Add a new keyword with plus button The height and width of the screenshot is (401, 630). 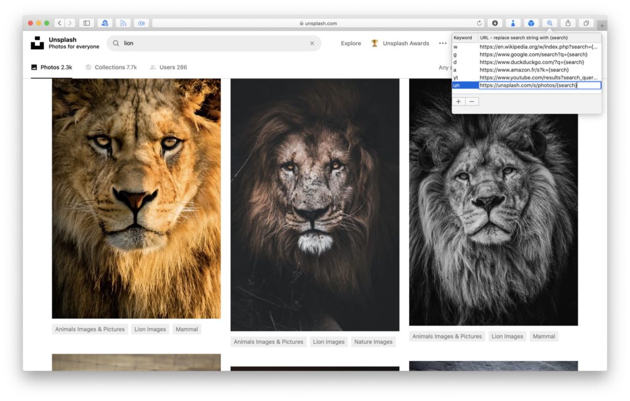tap(459, 101)
